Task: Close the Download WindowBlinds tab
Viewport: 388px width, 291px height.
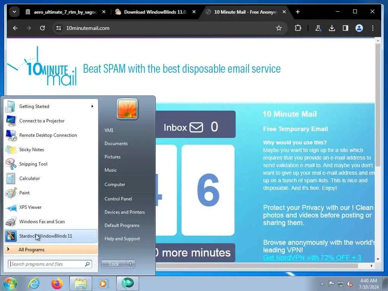Action: pyautogui.click(x=194, y=12)
